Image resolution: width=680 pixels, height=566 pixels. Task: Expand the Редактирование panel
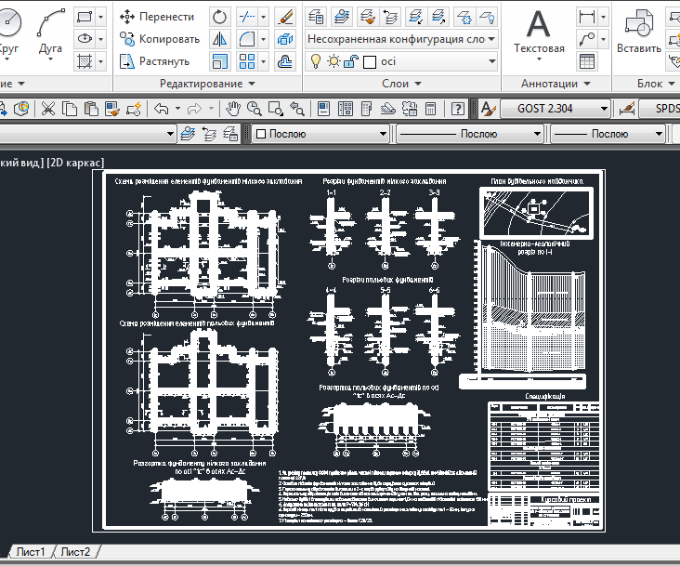[207, 84]
